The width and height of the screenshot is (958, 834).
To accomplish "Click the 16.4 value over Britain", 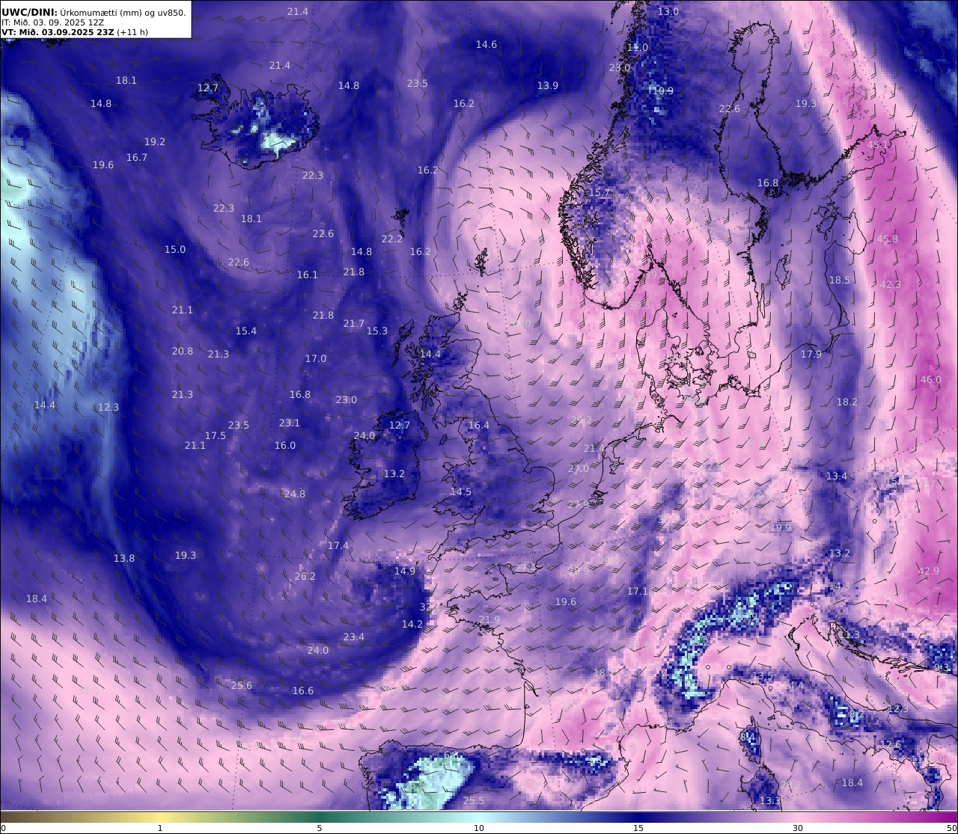I will click(479, 426).
